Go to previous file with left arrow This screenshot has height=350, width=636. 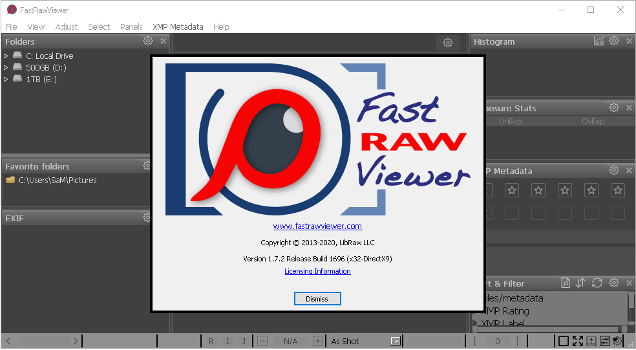[9, 341]
